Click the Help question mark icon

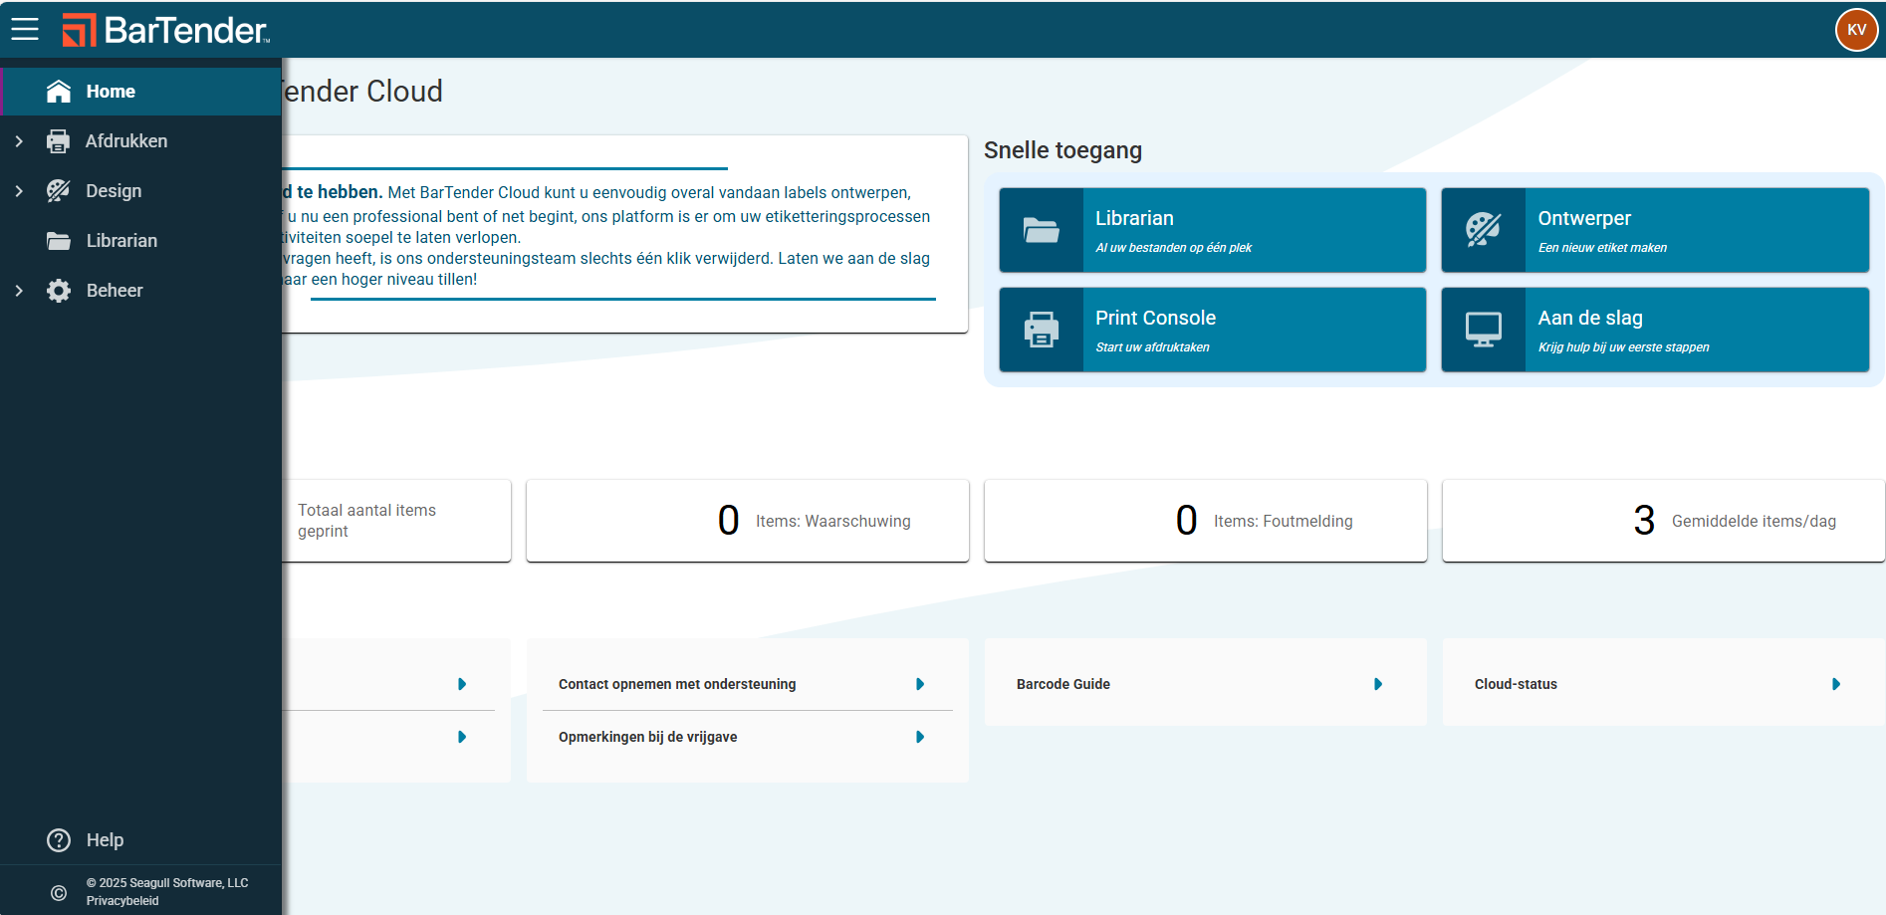(x=59, y=840)
